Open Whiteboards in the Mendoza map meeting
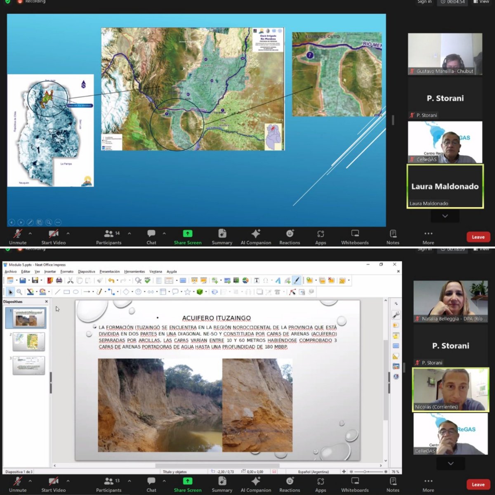The height and width of the screenshot is (495, 495). [355, 237]
